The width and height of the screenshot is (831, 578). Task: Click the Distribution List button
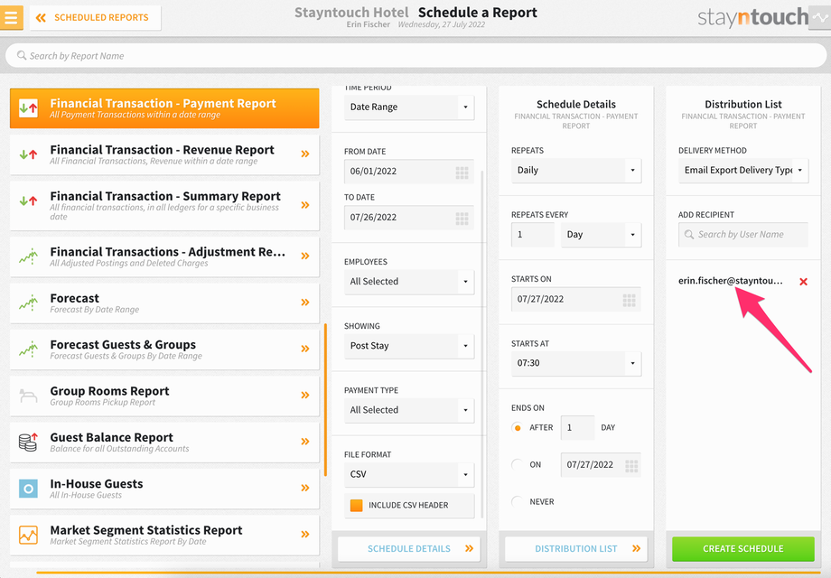(576, 549)
